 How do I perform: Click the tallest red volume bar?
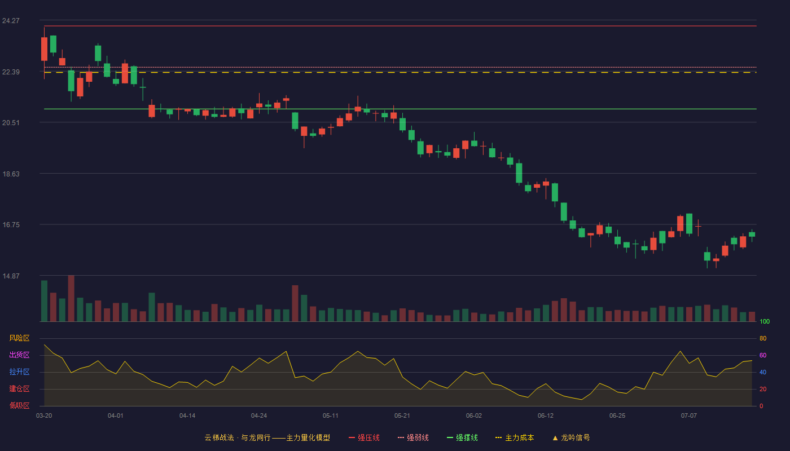(x=71, y=298)
